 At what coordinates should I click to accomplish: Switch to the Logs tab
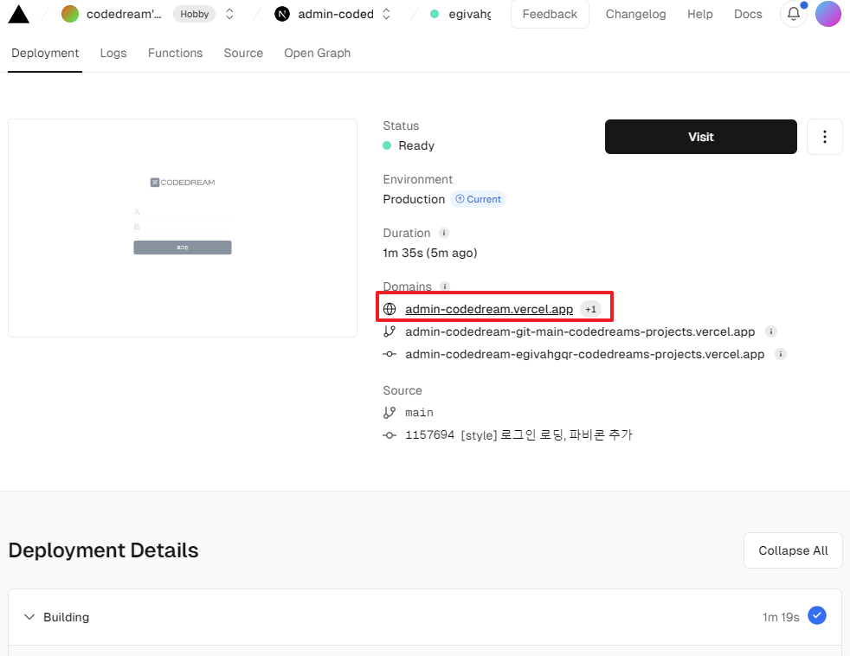(x=113, y=53)
